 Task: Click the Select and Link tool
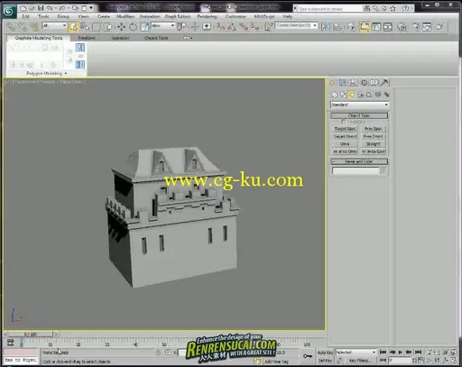[x=11, y=27]
